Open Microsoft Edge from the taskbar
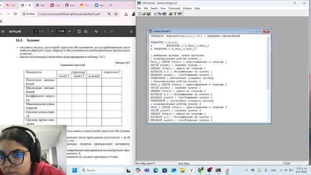This screenshot has width=311, height=175. pyautogui.click(x=155, y=170)
